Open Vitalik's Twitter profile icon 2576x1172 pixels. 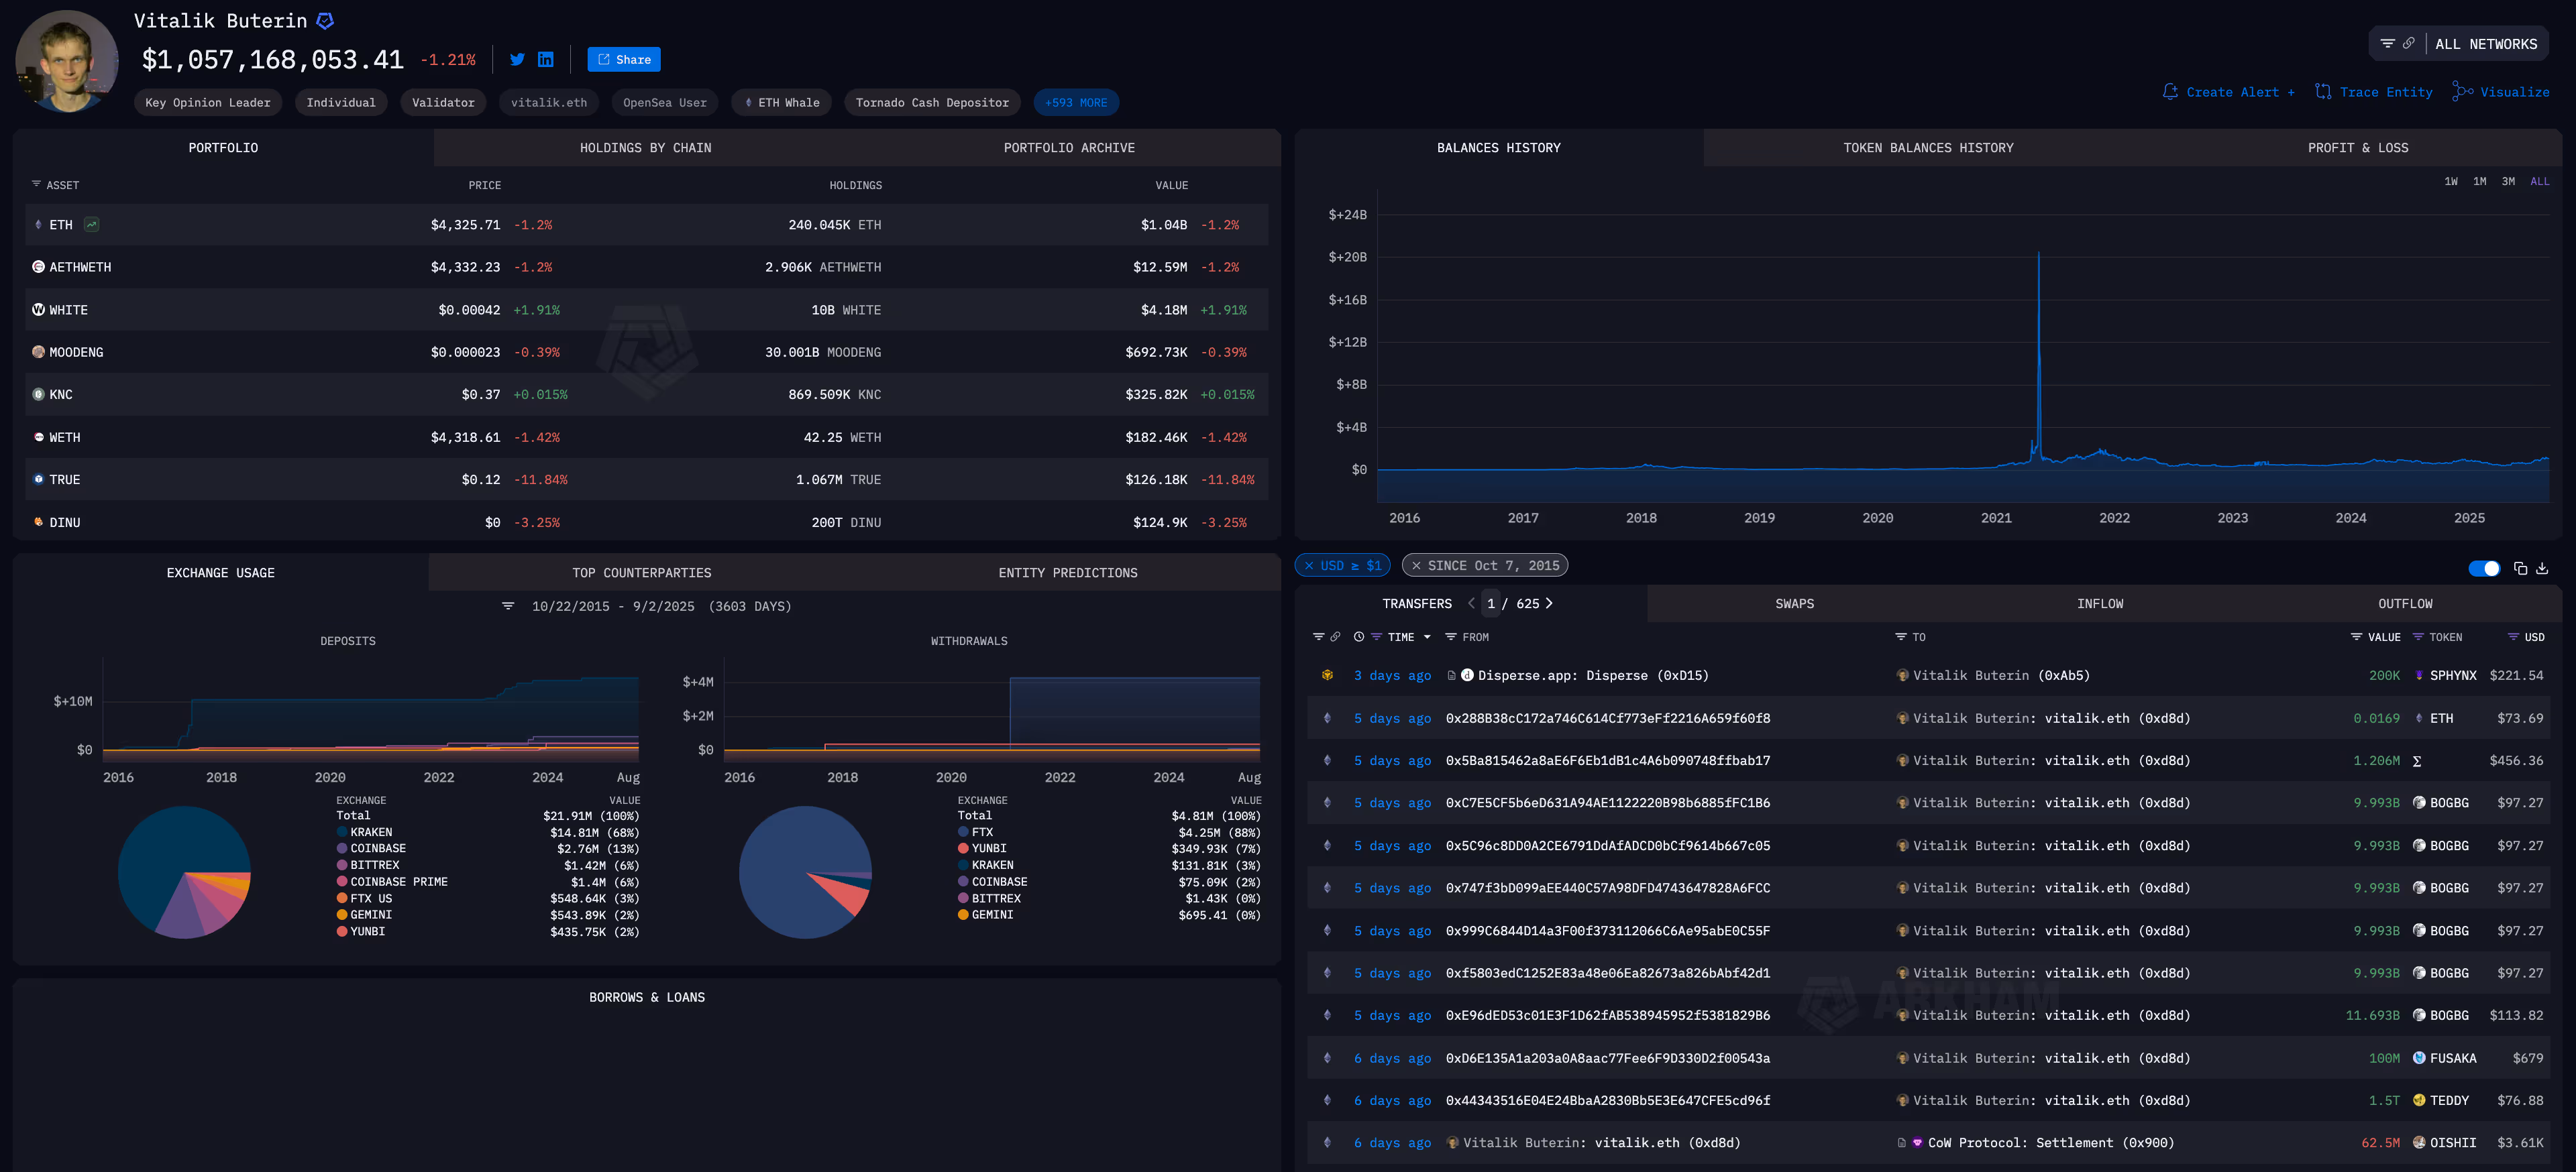point(517,60)
